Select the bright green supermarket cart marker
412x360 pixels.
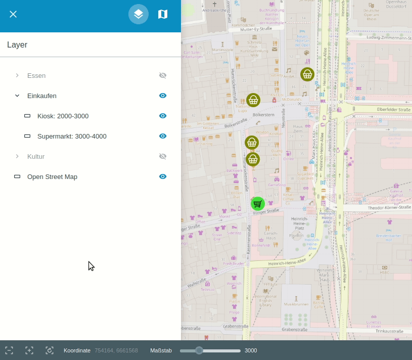coord(258,204)
